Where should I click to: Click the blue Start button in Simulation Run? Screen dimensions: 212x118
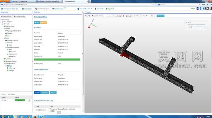click(37, 23)
